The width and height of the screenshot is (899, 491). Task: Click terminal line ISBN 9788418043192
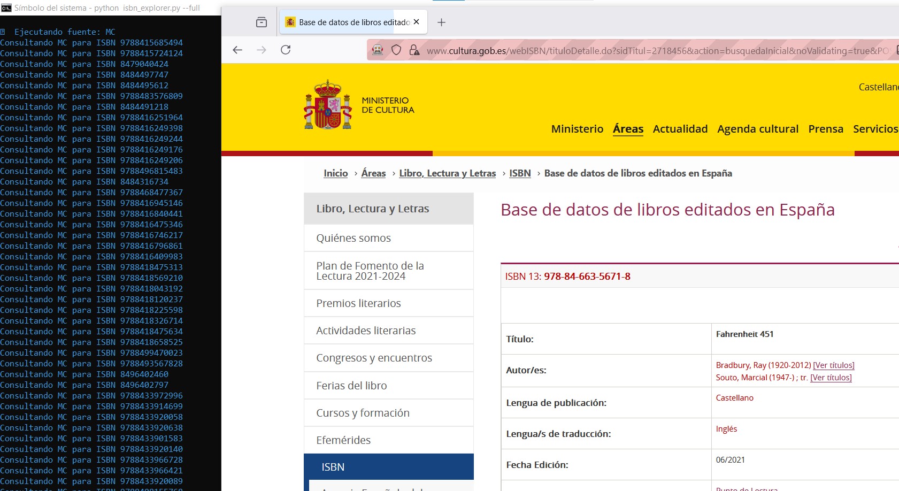click(x=91, y=289)
